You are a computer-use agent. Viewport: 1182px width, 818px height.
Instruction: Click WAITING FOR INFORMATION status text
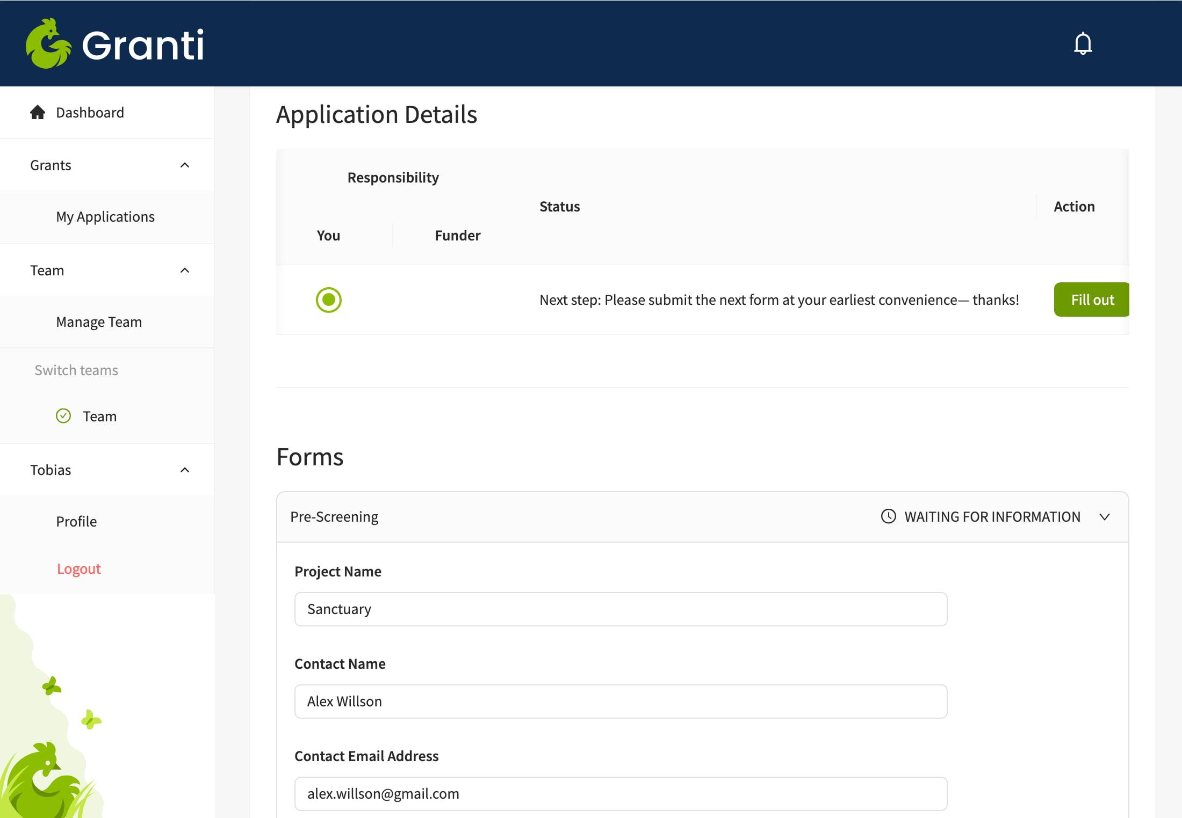[992, 517]
